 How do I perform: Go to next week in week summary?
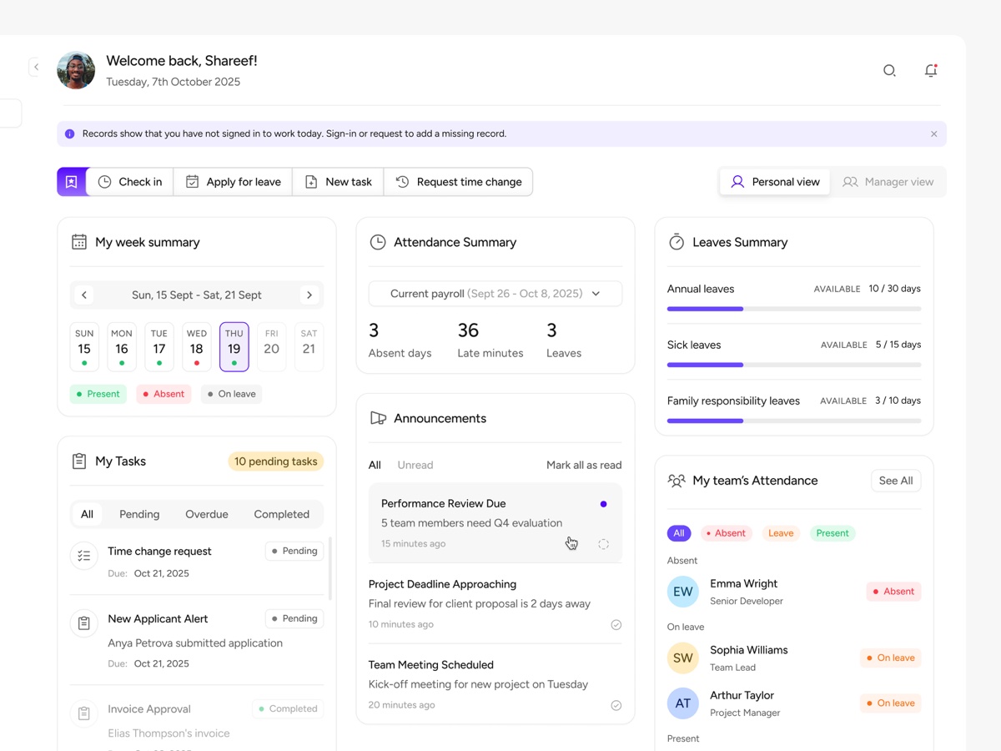(309, 295)
